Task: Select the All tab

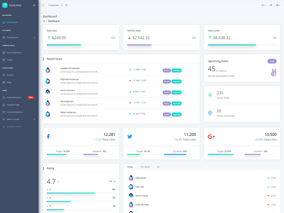Action: (x=158, y=167)
